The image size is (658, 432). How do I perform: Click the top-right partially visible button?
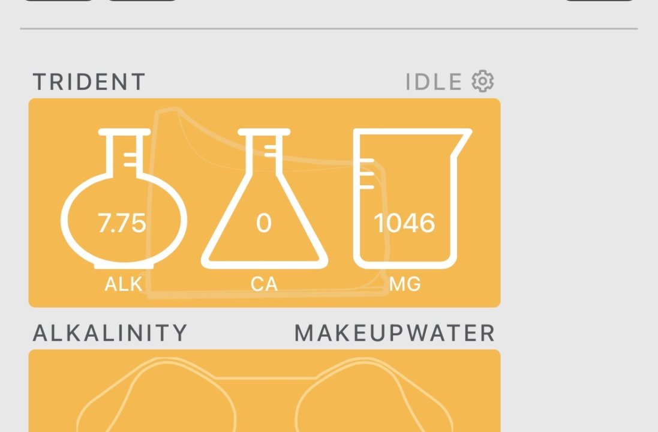point(599,1)
